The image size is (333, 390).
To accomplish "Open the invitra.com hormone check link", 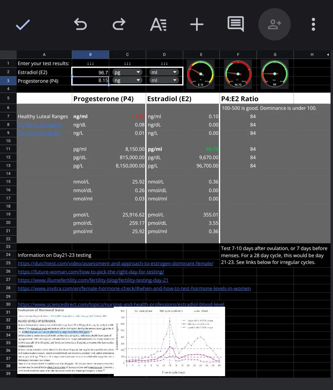I will click(x=134, y=289).
